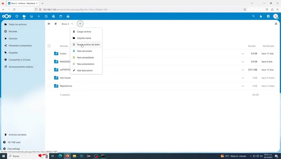281x159 pixels.
Task: Open the Dashboard app icon
Action: tap(16, 16)
